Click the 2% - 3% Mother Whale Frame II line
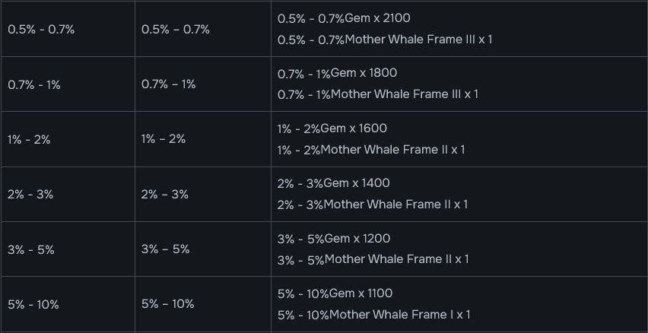 (373, 205)
